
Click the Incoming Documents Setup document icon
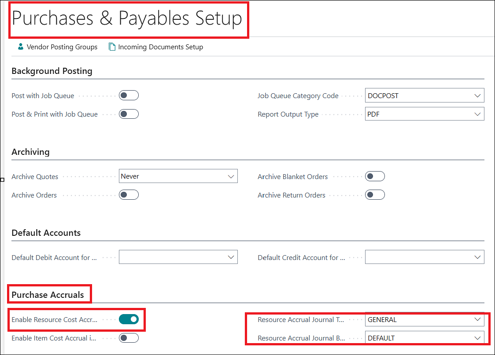pyautogui.click(x=112, y=47)
